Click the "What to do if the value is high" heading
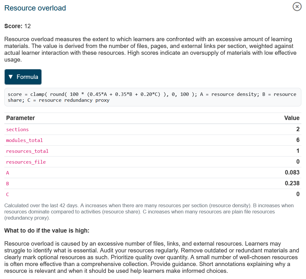306x279 pixels. coord(47,231)
